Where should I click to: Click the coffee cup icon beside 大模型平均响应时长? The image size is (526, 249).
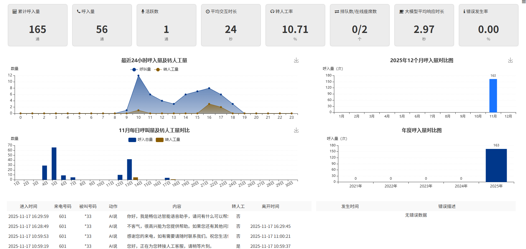click(402, 12)
